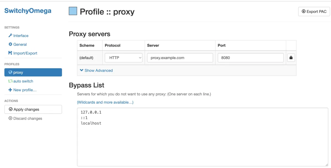Click the globe icon beside proxy
This screenshot has width=331, height=168.
(10, 72)
